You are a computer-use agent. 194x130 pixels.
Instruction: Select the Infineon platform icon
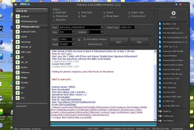(18, 72)
